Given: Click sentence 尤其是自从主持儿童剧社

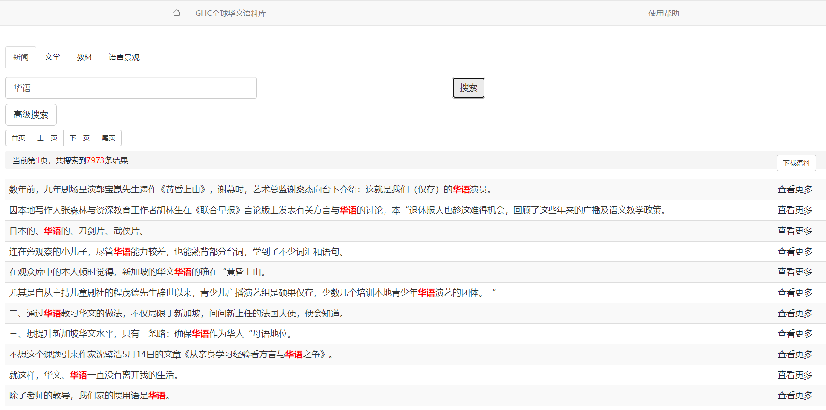Looking at the screenshot, I should point(253,293).
